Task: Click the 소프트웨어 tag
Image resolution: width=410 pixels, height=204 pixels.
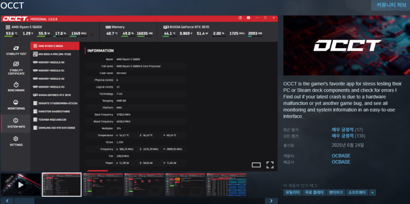Action: pyautogui.click(x=357, y=192)
